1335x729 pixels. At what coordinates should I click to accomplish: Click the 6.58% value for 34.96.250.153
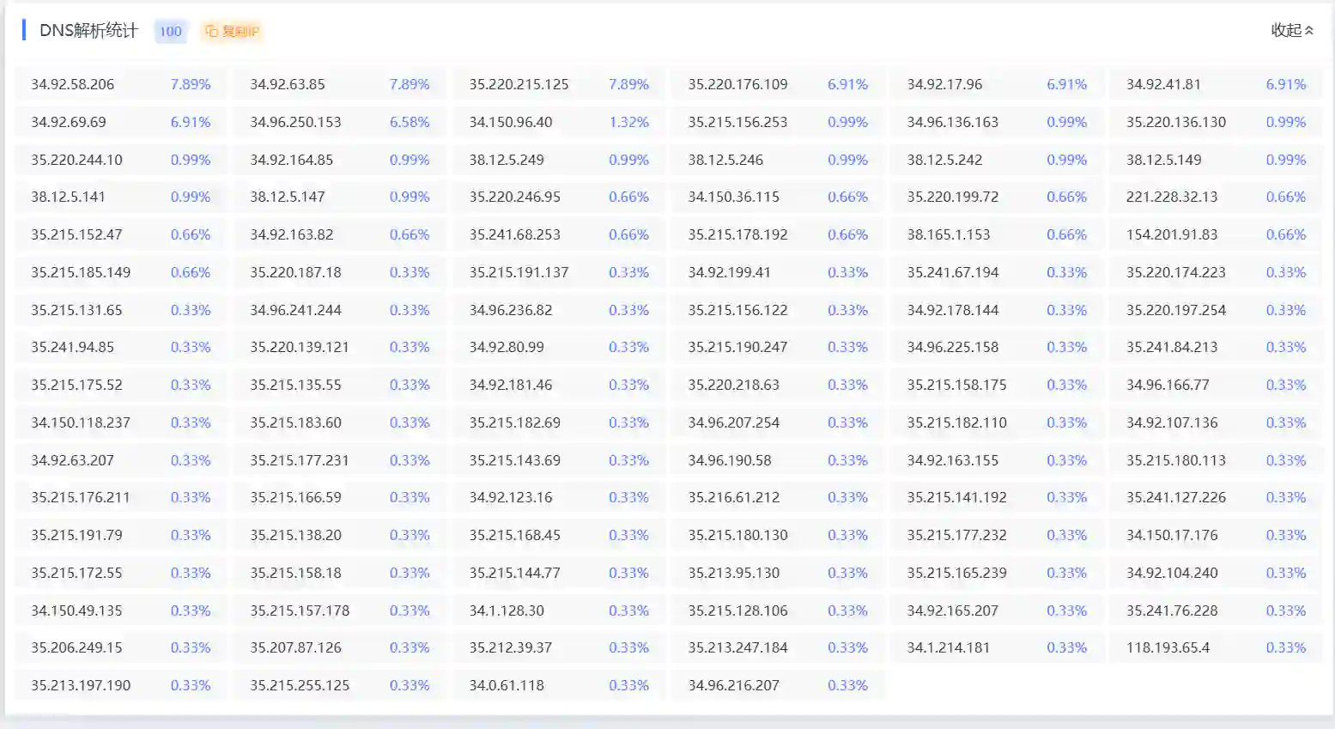(410, 122)
